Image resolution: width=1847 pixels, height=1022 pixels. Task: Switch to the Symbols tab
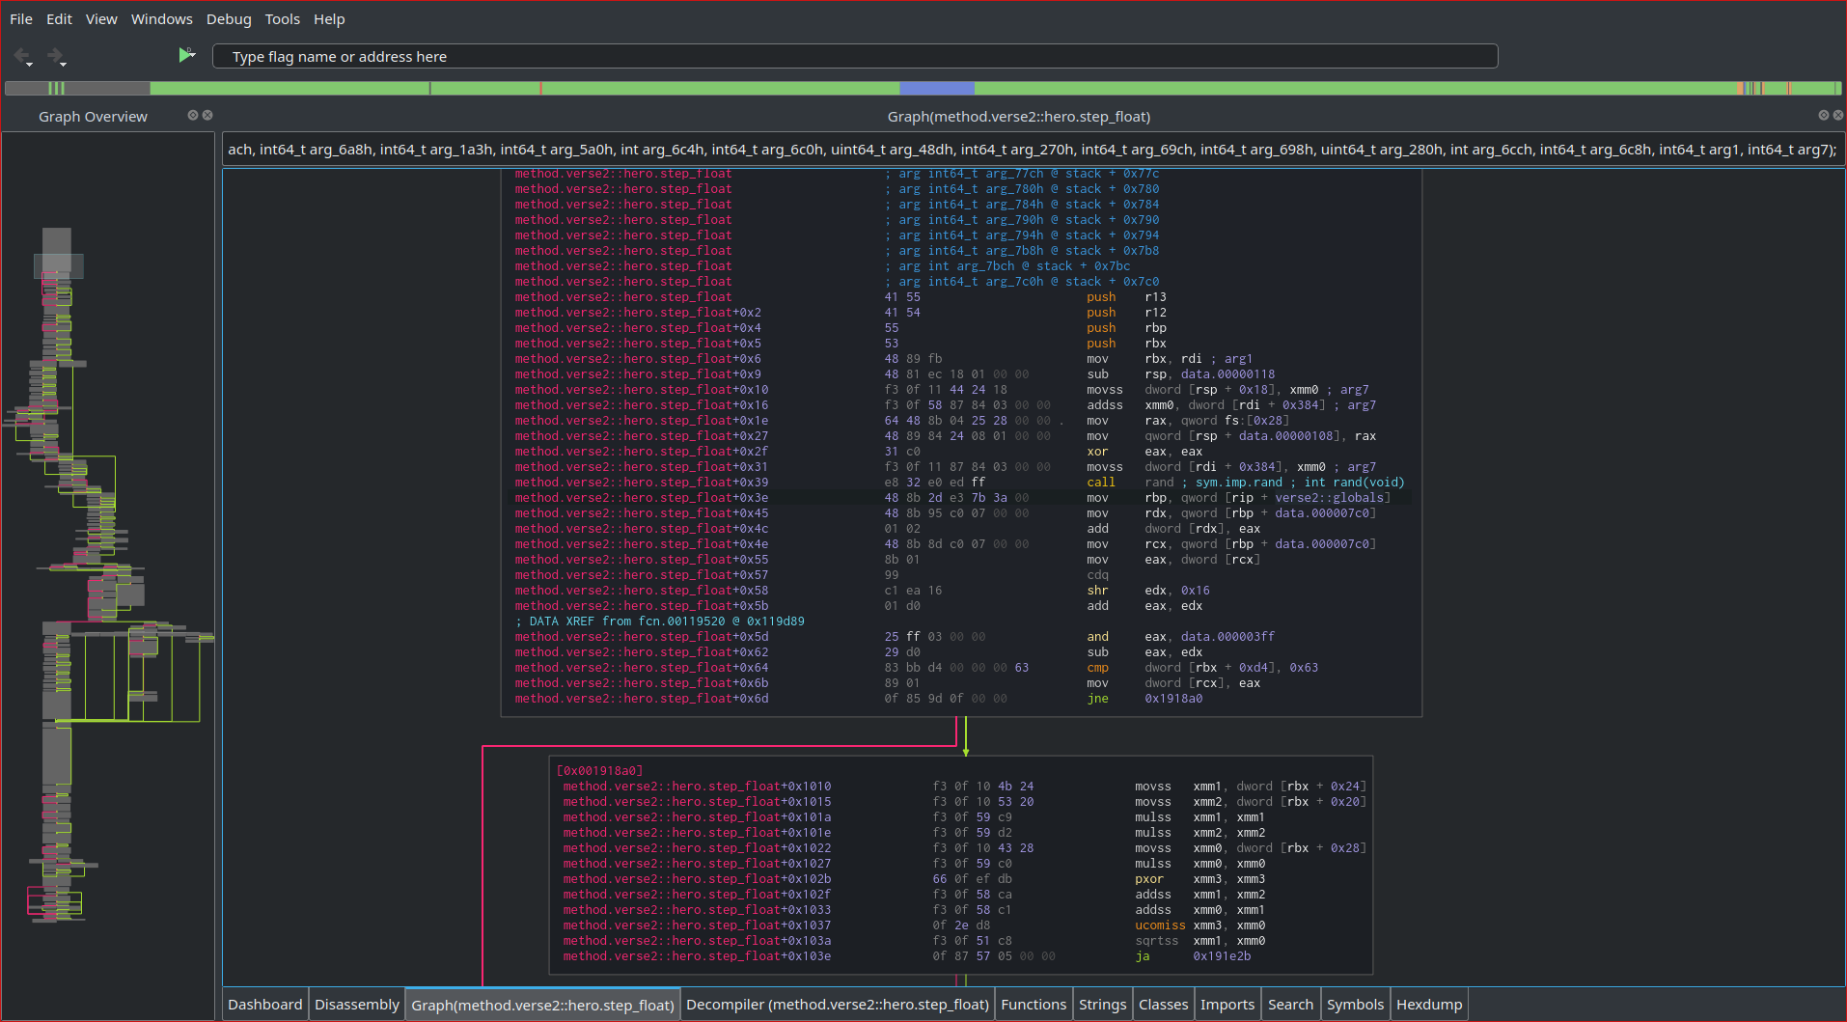pyautogui.click(x=1356, y=1005)
